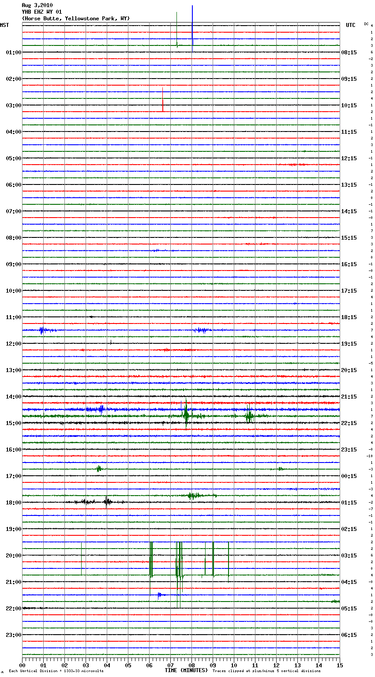
Task: Click the green spike near minute 7 at the top
Action: pos(177,29)
